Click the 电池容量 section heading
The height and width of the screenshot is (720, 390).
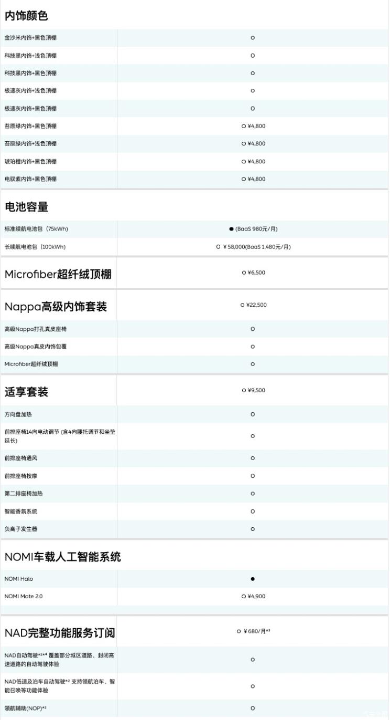click(26, 207)
